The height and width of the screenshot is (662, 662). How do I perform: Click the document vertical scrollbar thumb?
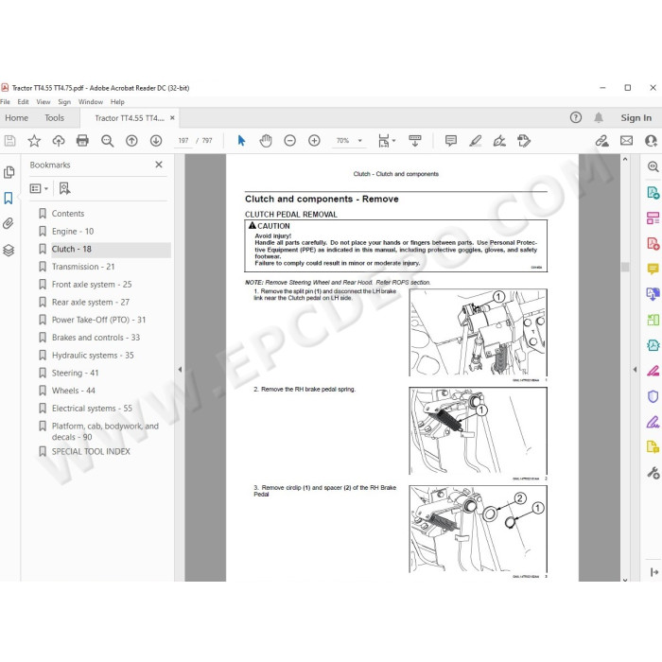click(625, 267)
